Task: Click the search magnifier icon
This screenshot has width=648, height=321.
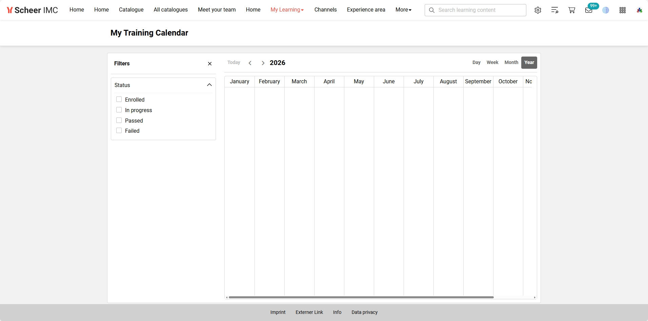Action: [432, 10]
